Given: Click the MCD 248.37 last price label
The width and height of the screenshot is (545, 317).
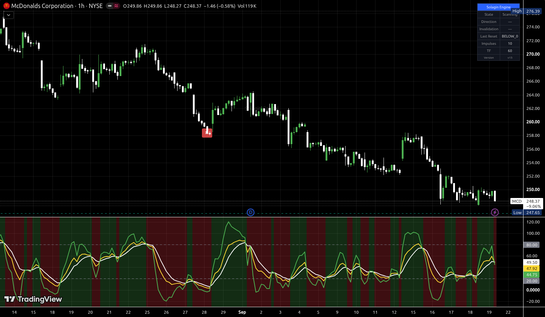Looking at the screenshot, I should click(x=526, y=201).
